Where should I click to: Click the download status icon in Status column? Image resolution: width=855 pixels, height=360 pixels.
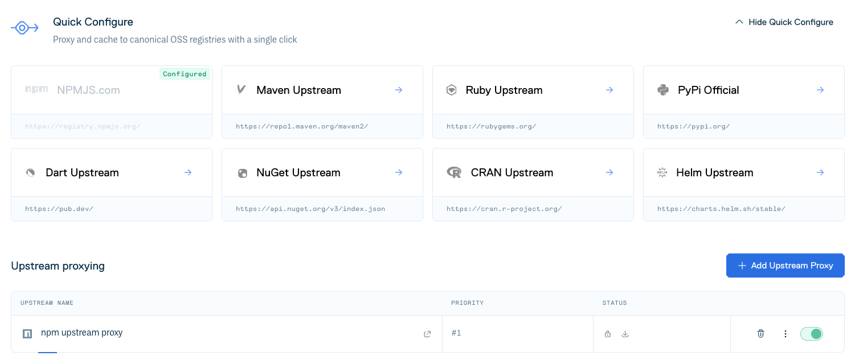(625, 334)
